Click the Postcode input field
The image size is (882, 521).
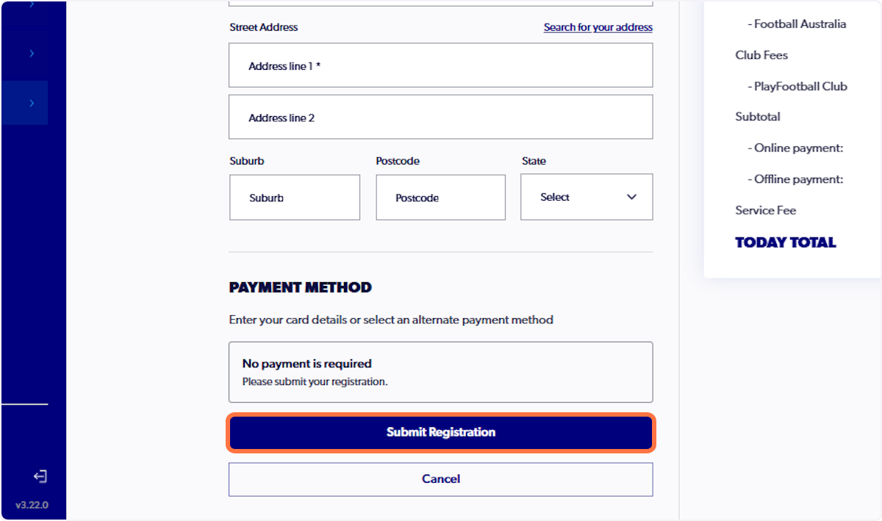coord(440,197)
